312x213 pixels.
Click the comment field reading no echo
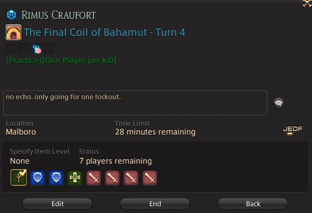(x=135, y=103)
